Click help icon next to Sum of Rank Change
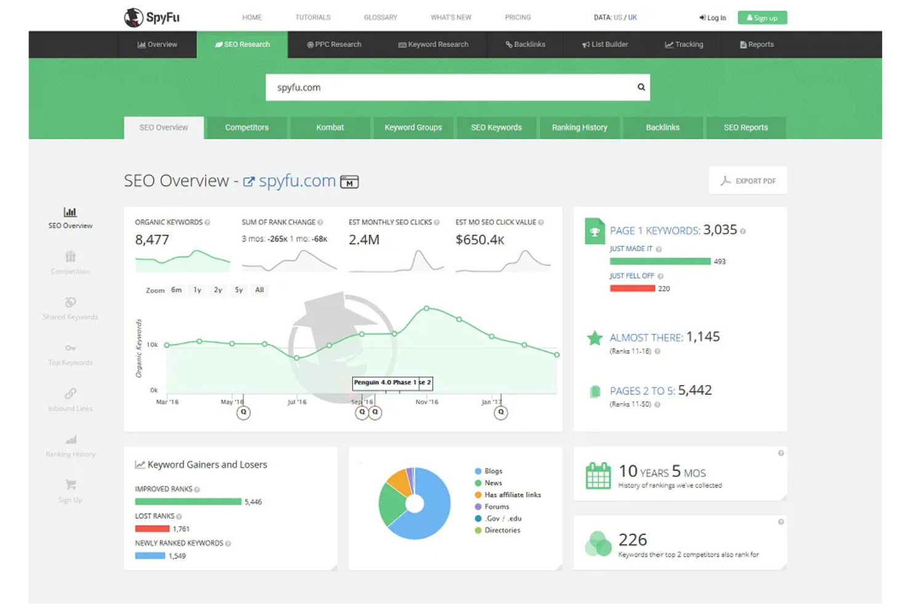Viewport: 911px width, 608px height. click(x=320, y=222)
